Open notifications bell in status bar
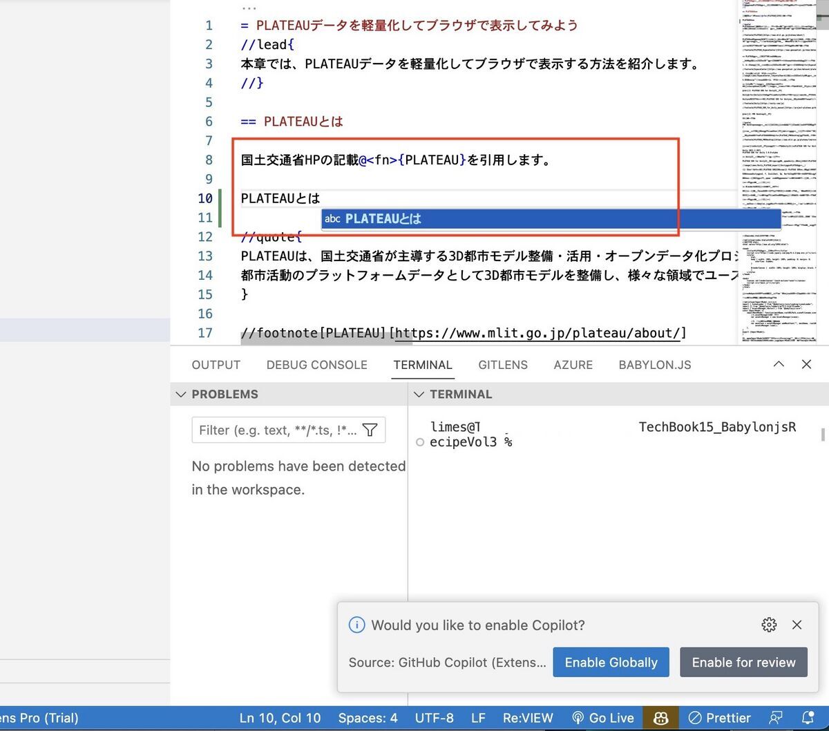 click(x=808, y=718)
